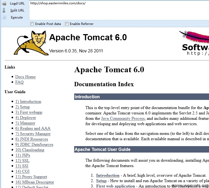Viewport: 209px width, 188px height.
Task: Open the FAQ link
Action: point(19,82)
